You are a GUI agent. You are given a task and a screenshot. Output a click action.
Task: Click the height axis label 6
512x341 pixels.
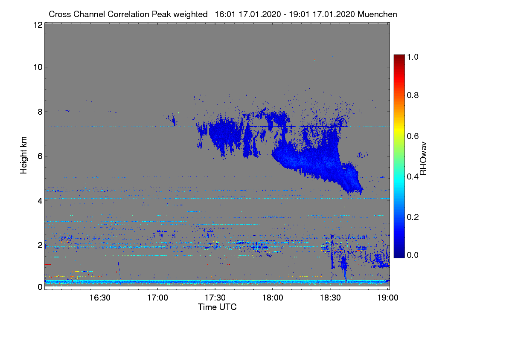[x=39, y=156]
